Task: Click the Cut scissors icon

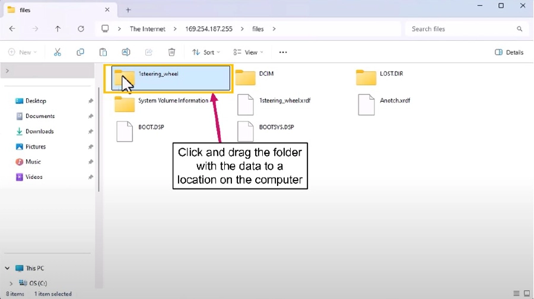Action: (x=58, y=52)
